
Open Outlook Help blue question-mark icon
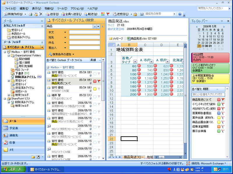[180, 14]
